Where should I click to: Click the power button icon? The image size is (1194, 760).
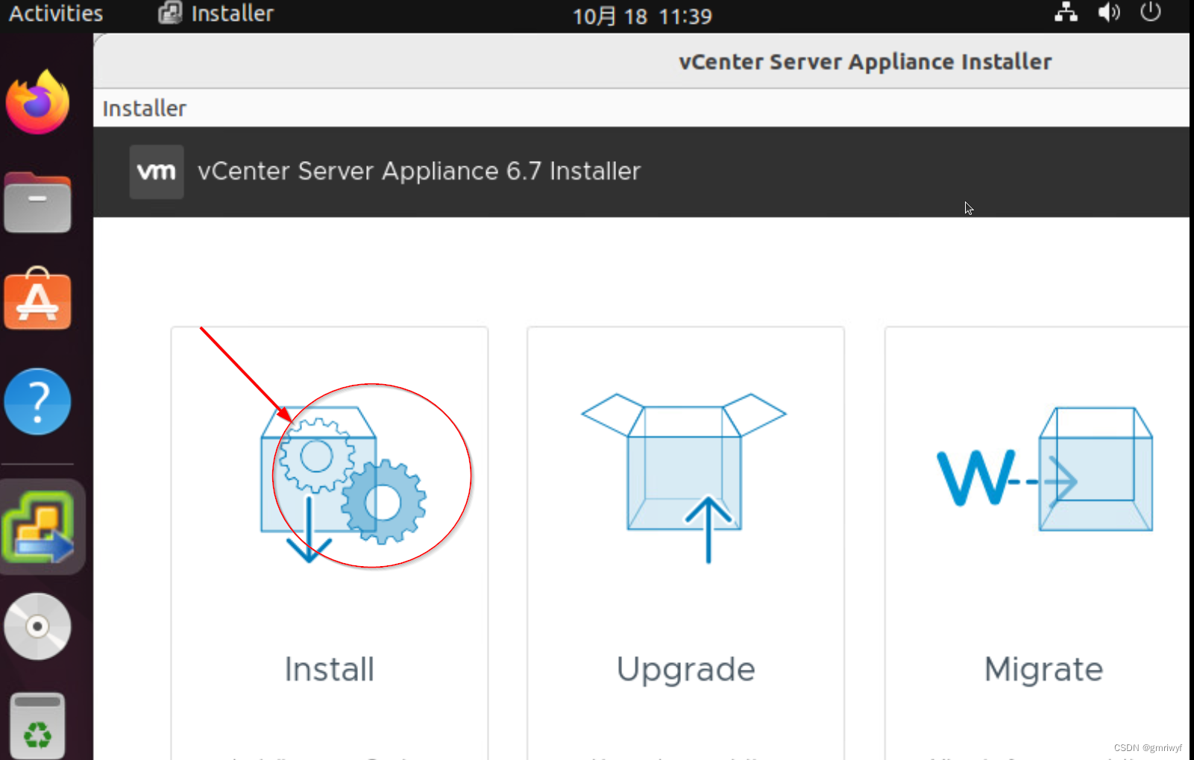tap(1150, 13)
